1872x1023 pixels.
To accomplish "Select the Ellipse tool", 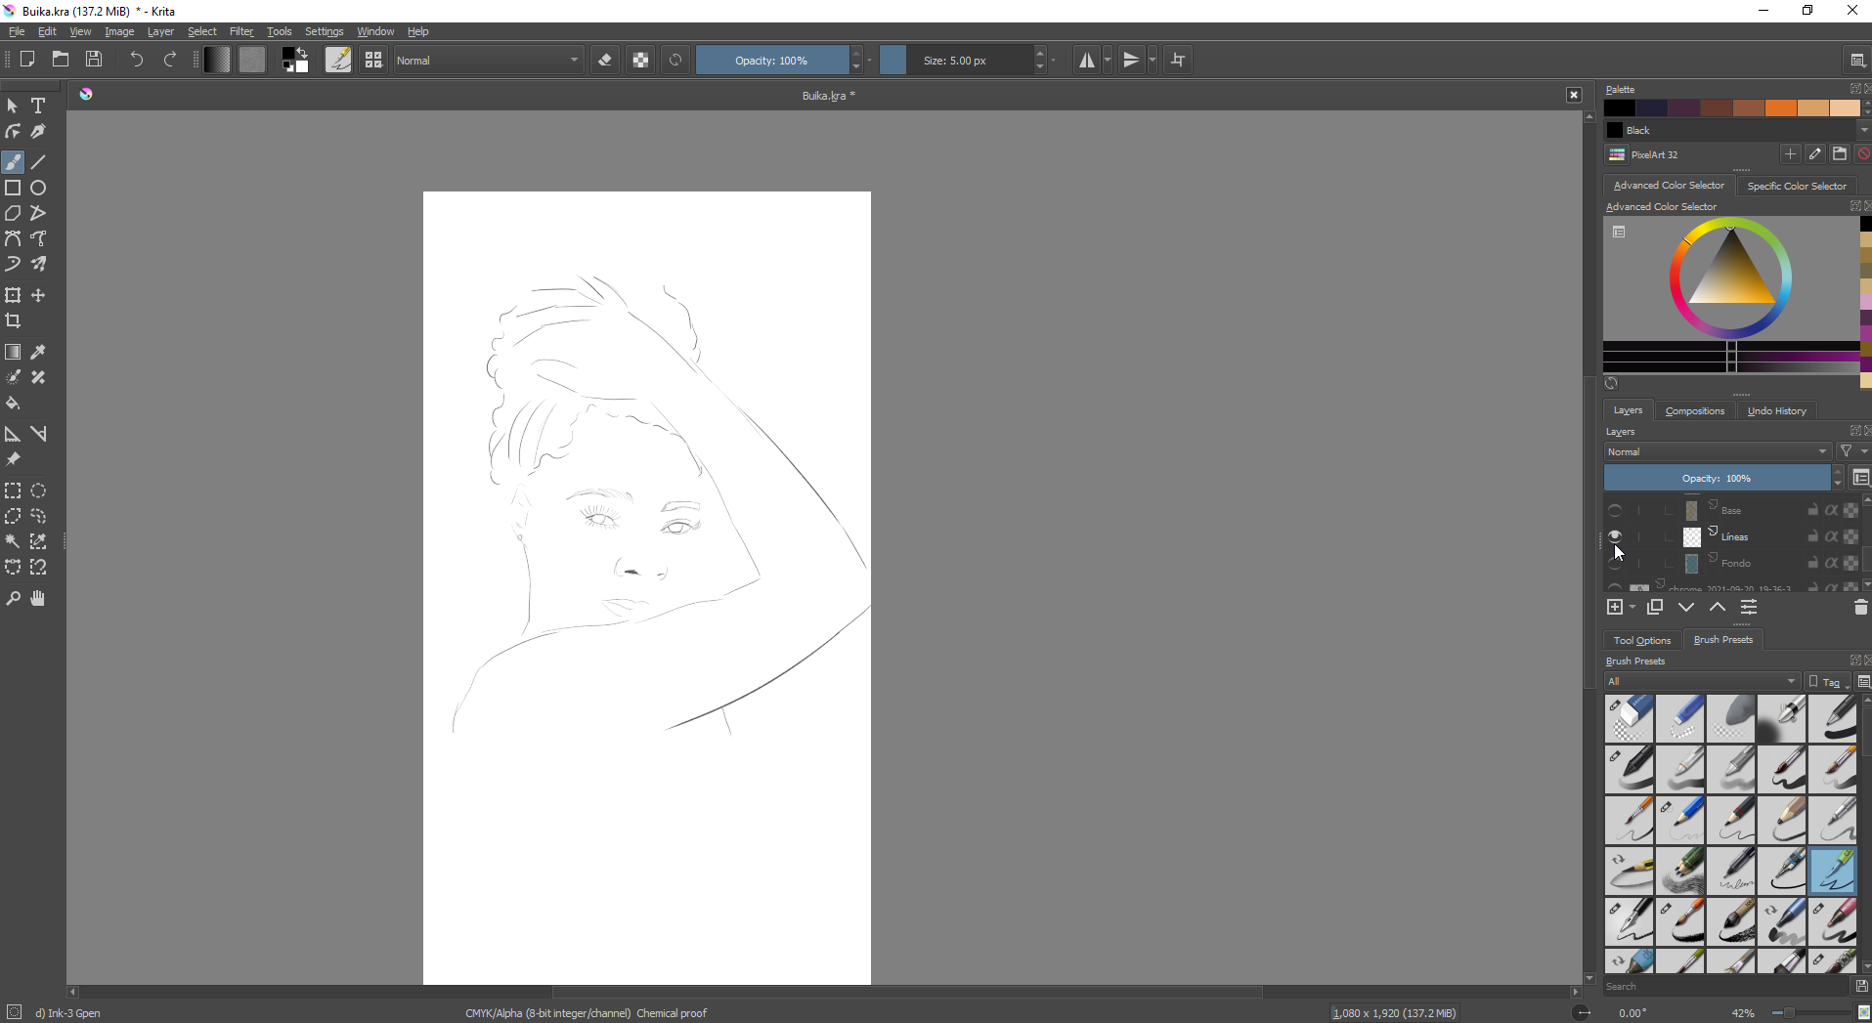I will point(38,188).
